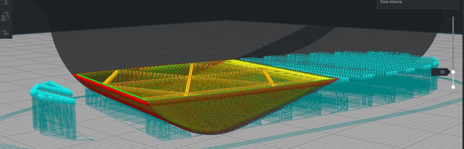
Task: Click the upper layer slider handle
Action: click(x=453, y=72)
